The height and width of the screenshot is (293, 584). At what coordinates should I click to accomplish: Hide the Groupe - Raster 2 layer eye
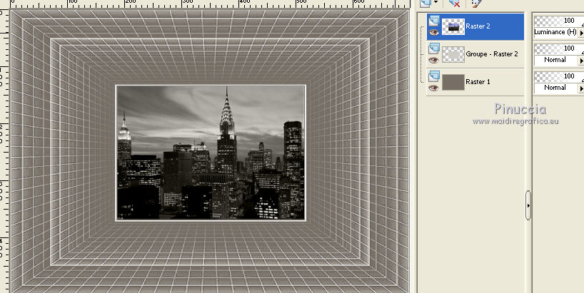[433, 60]
